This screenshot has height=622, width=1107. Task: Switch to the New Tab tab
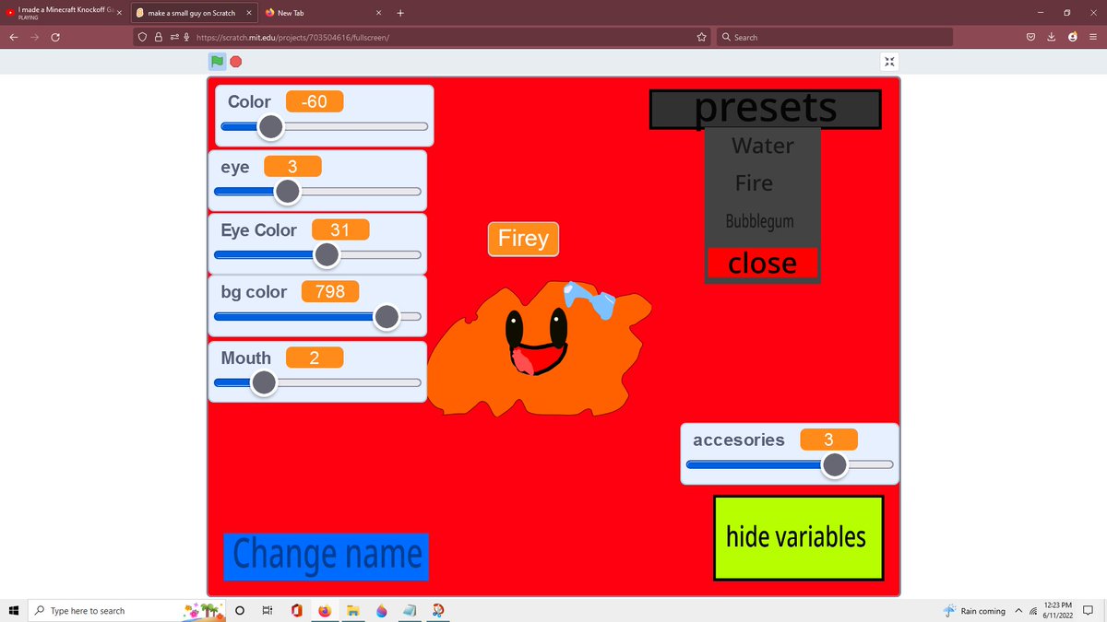point(323,13)
